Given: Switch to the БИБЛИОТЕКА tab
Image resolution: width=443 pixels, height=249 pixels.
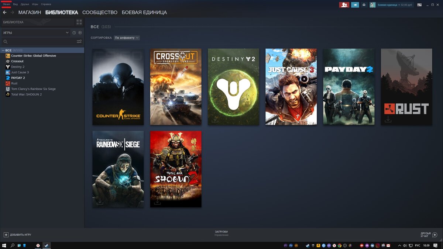Looking at the screenshot, I should point(62,13).
